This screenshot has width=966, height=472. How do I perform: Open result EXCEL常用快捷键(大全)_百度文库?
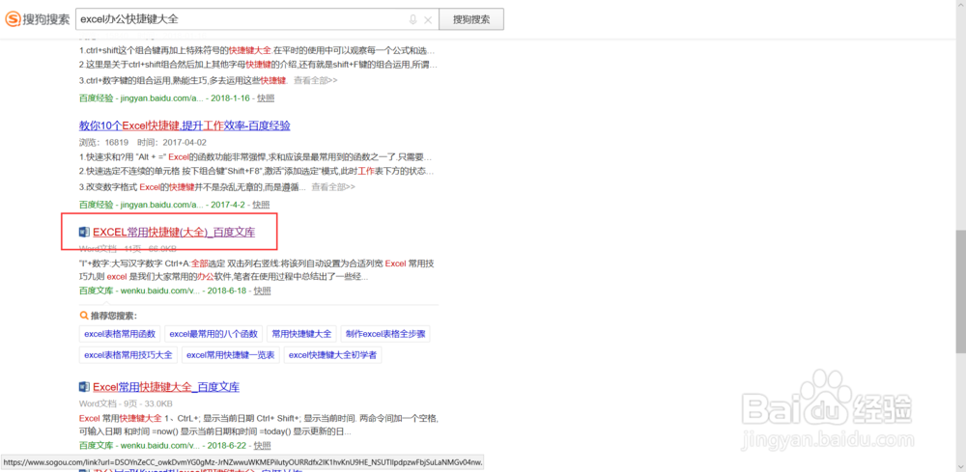coord(174,232)
